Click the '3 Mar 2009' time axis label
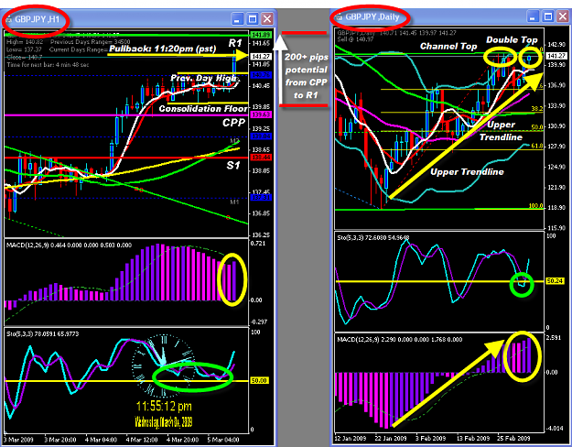The image size is (572, 447). click(18, 440)
